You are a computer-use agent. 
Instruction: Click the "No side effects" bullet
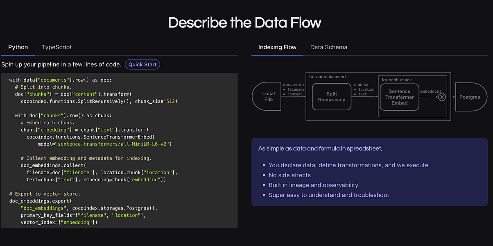click(289, 175)
